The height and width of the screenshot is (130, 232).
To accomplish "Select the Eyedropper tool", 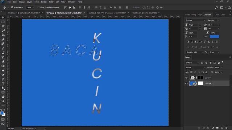I will 3,39.
